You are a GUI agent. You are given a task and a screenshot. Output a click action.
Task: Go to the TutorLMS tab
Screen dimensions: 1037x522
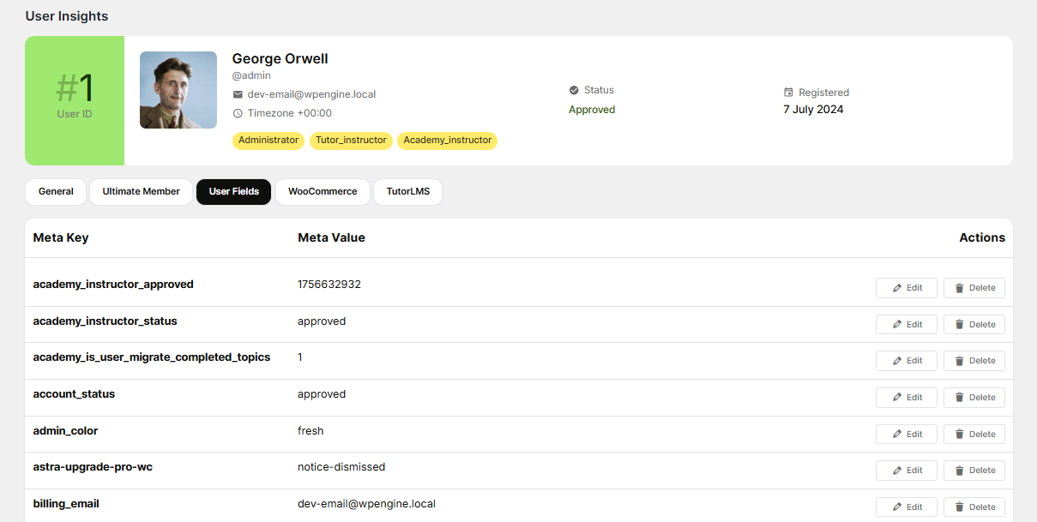(407, 192)
